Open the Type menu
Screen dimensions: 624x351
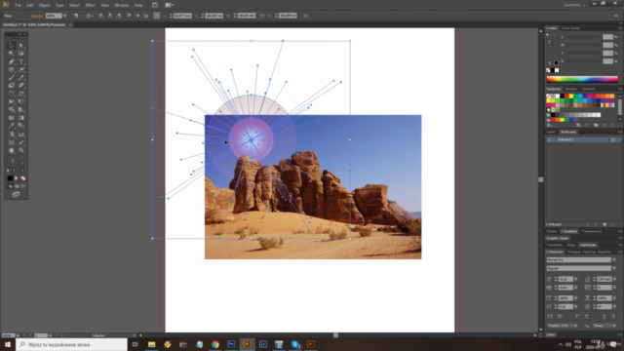pos(59,5)
